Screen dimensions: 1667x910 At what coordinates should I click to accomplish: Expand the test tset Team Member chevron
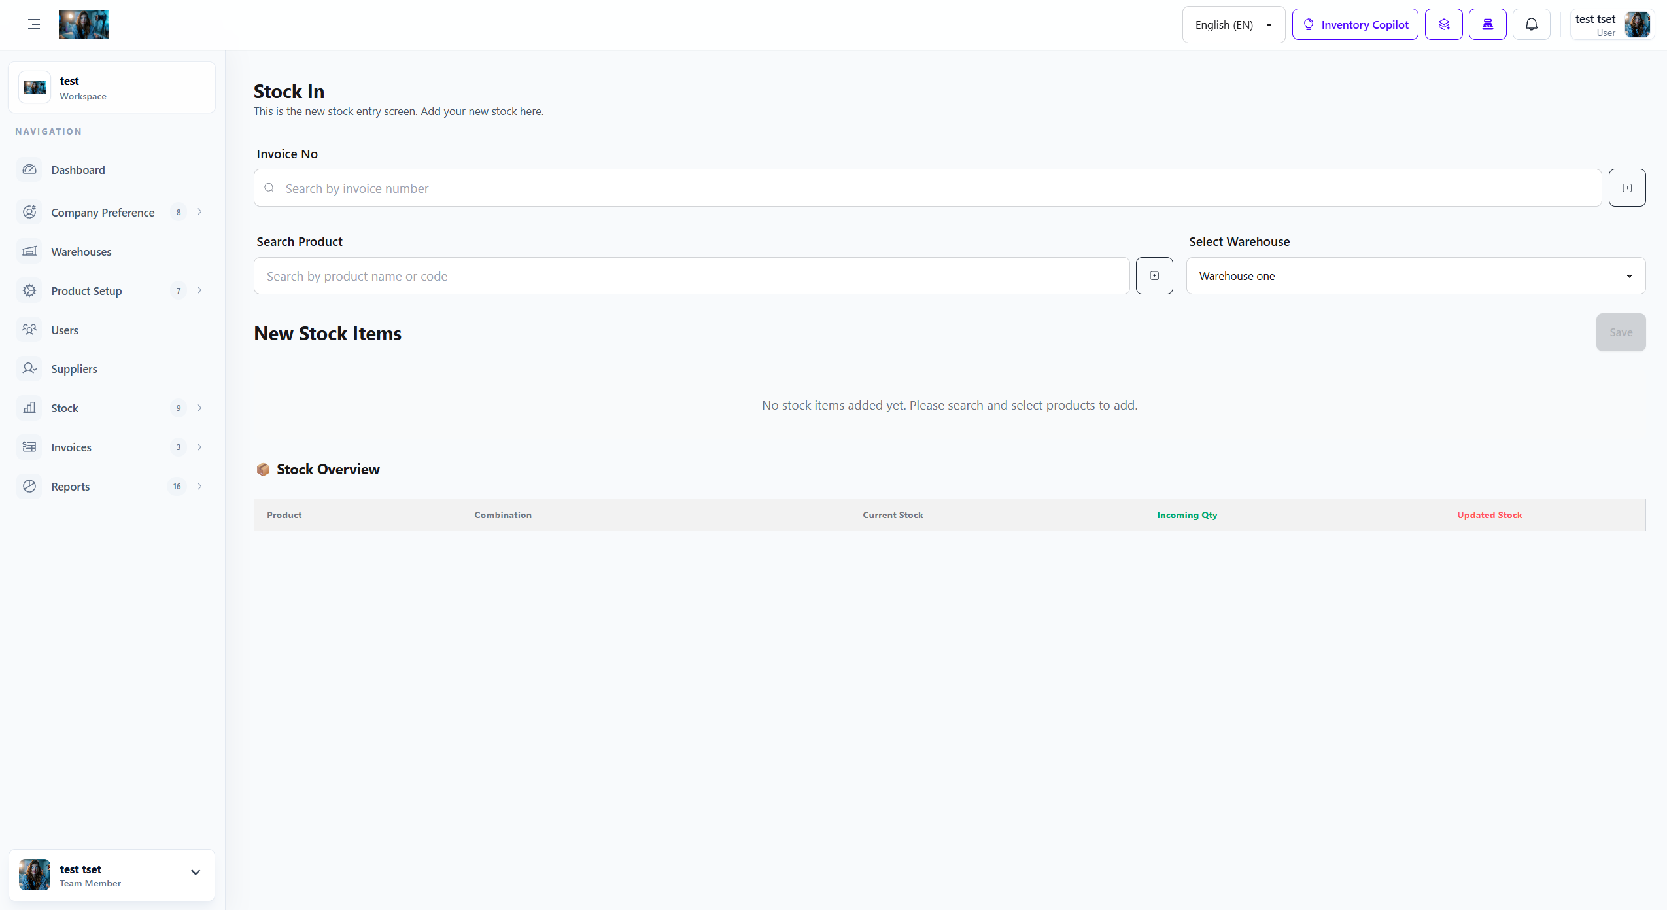(196, 872)
